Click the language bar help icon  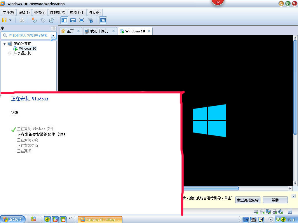click(x=261, y=220)
